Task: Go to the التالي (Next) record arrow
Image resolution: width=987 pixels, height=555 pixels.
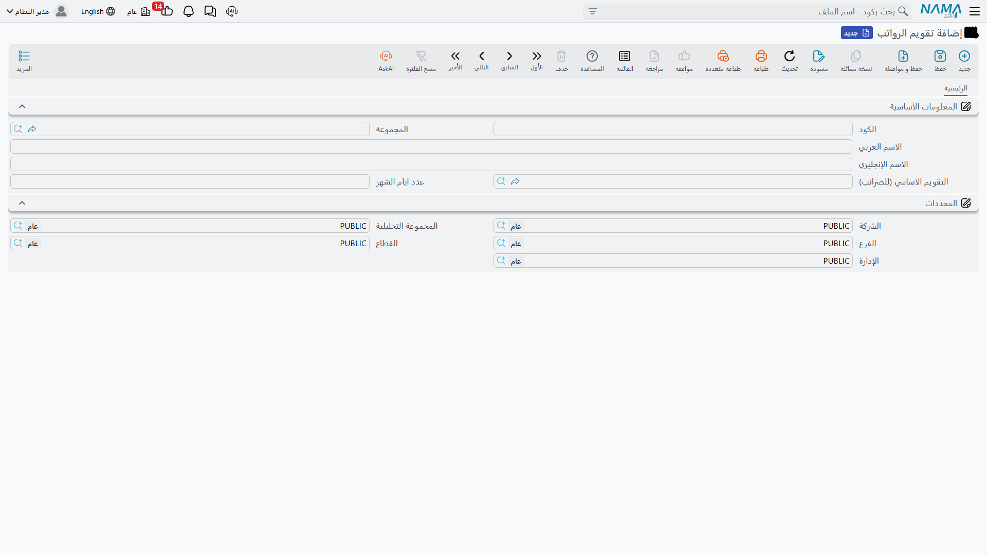Action: pos(482,56)
